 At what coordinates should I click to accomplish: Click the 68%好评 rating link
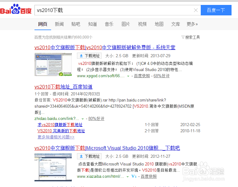click(162, 76)
